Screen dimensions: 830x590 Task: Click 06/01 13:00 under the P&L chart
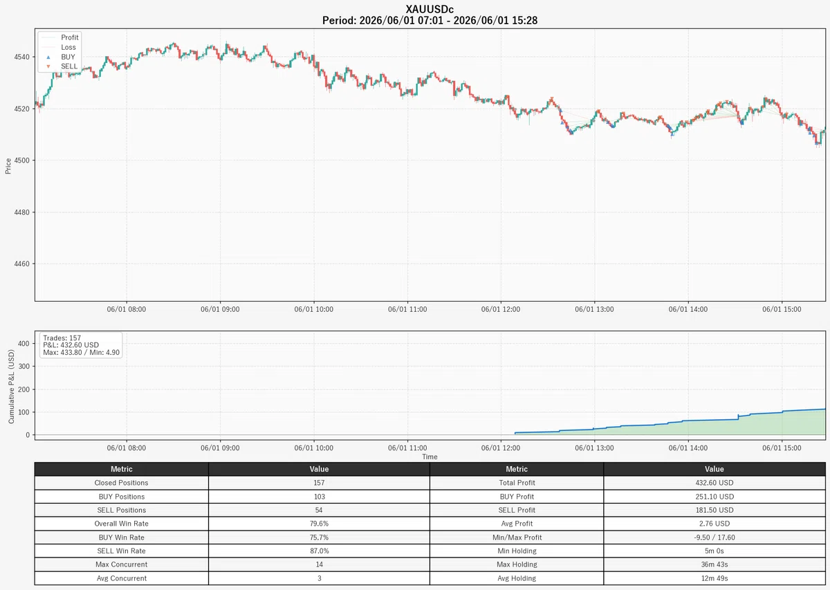(x=595, y=448)
